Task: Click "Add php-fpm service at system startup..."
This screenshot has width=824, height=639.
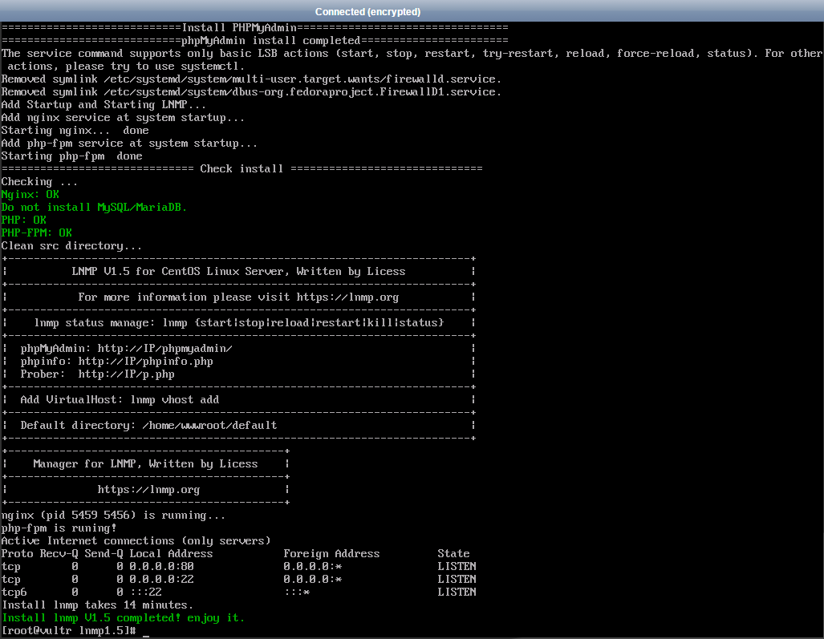Action: [129, 144]
